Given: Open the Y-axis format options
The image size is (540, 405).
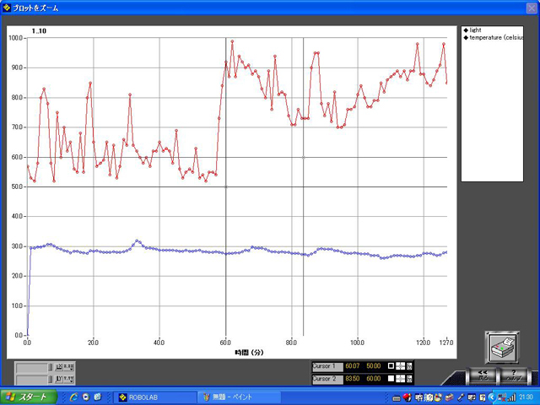Looking at the screenshot, I should click(x=69, y=378).
